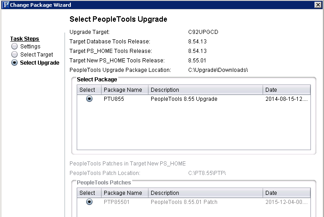Click the Upgrade Target label
This screenshot has height=217, width=324.
point(89,32)
